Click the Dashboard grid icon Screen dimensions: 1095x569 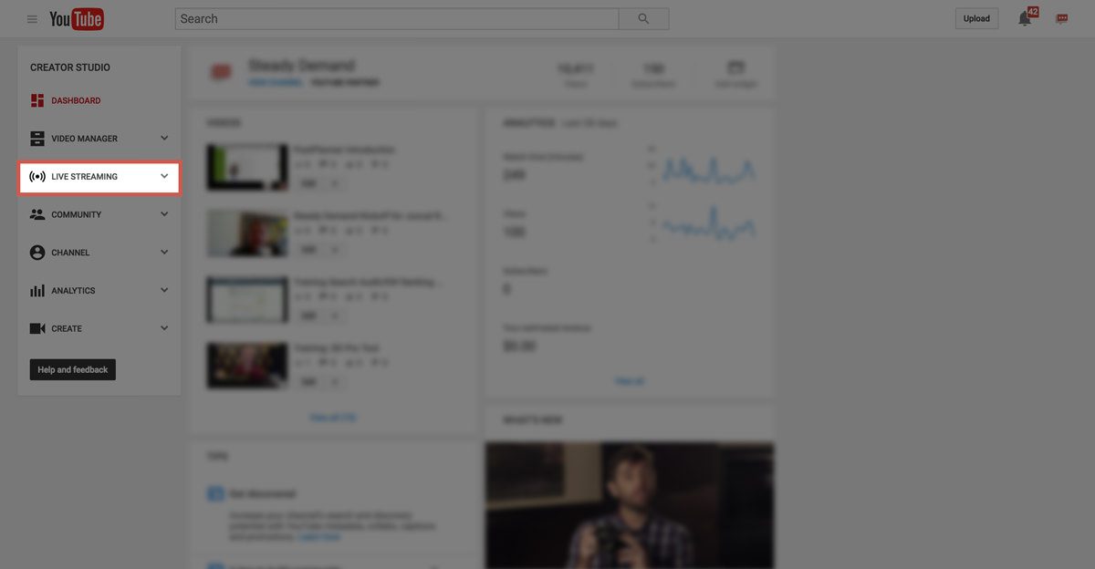tap(37, 100)
